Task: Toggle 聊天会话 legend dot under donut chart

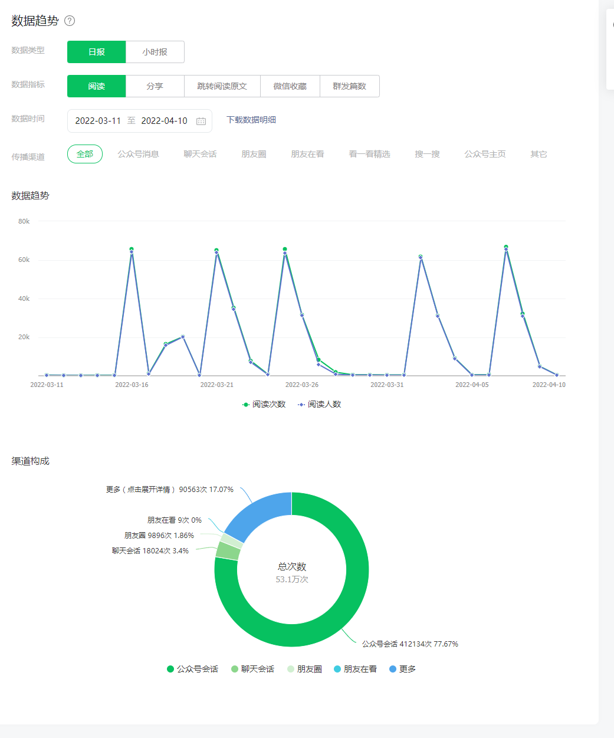Action: (x=235, y=669)
